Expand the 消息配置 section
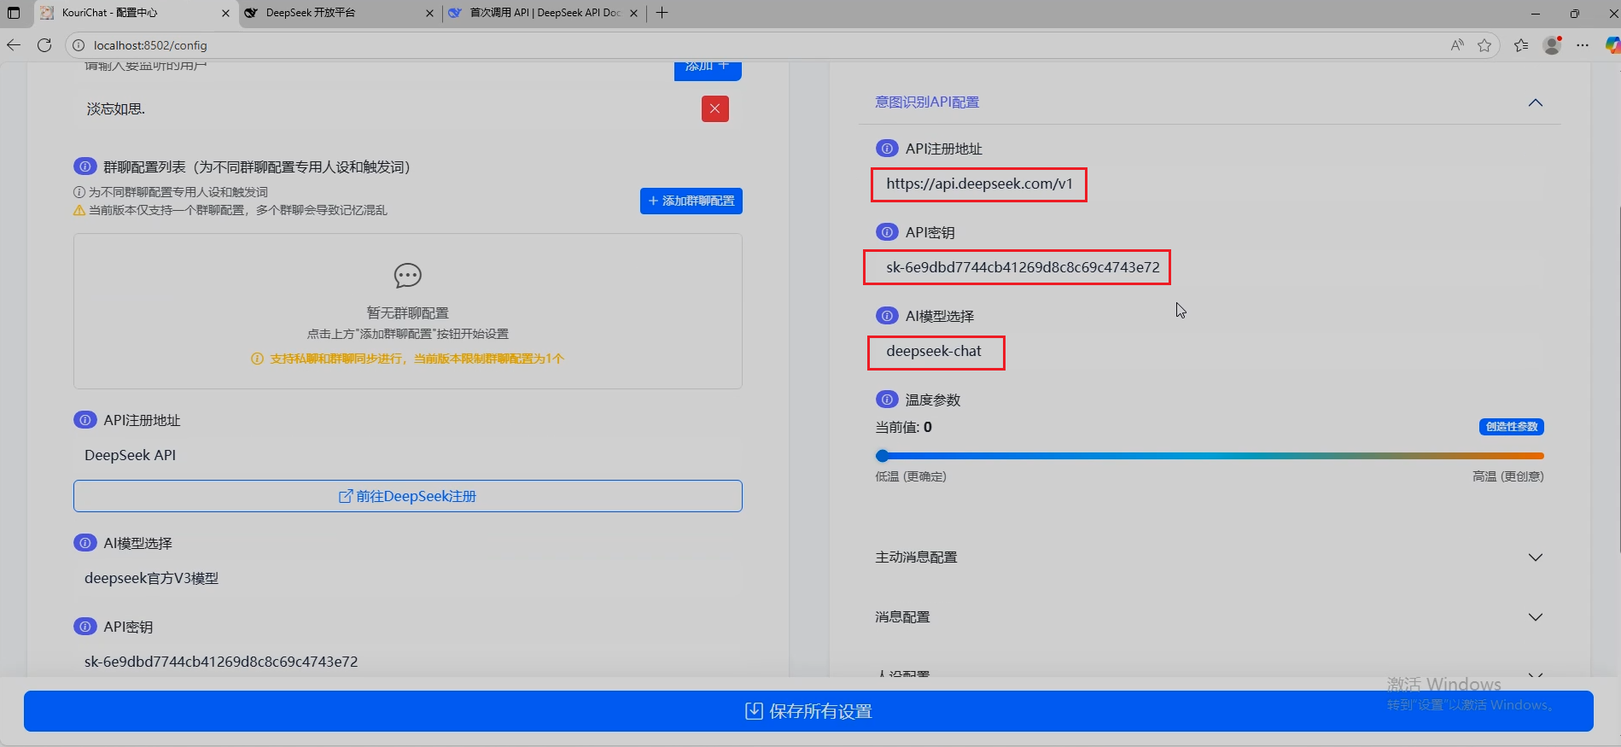The width and height of the screenshot is (1621, 747). [1535, 617]
